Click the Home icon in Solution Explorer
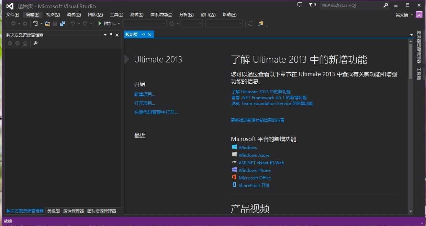The height and width of the screenshot is (226, 426). point(25,43)
